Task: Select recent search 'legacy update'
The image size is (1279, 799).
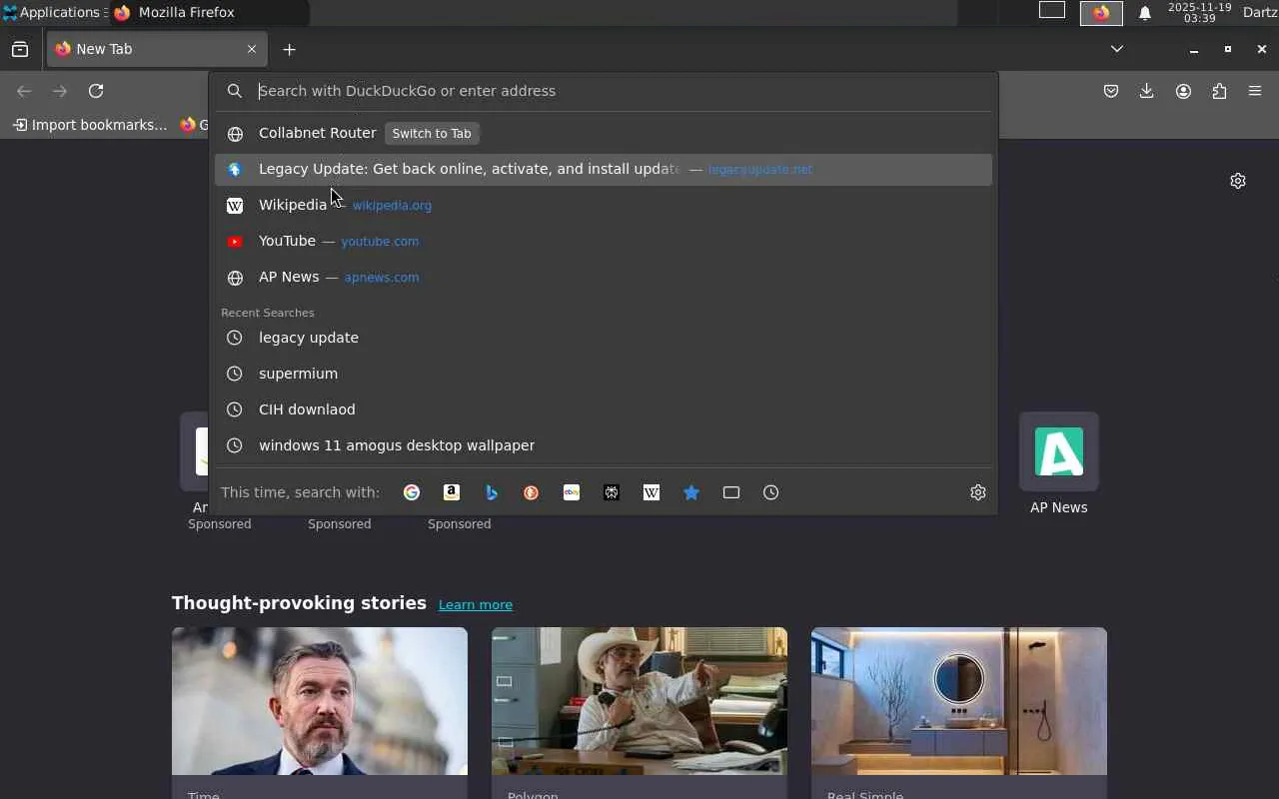Action: tap(604, 338)
